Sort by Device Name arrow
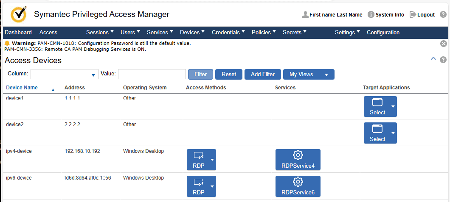 click(53, 90)
